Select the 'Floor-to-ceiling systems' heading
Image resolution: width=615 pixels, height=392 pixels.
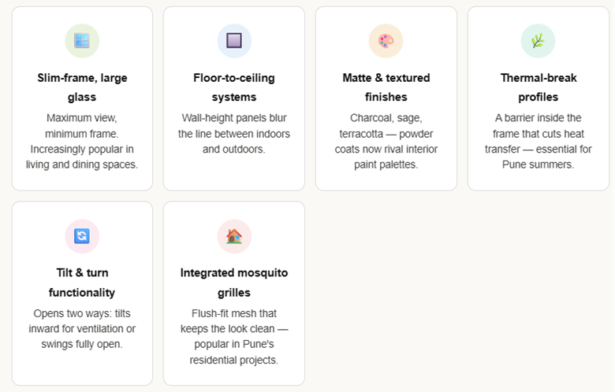[x=234, y=87]
